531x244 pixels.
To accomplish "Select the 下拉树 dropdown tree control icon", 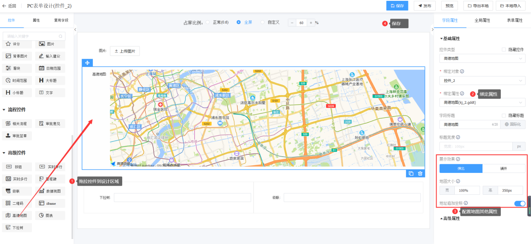I will tap(8, 227).
